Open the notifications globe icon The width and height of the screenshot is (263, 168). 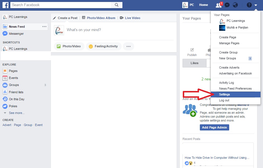(235, 5)
